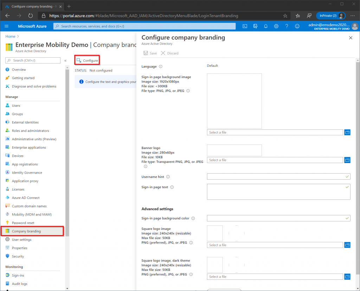Viewport: 360px width, 291px height.
Task: Go back with the browser back arrow
Action: pos(8,16)
